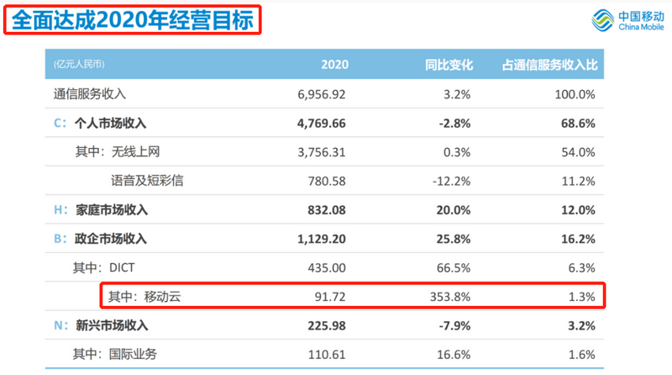Click the 91.72 移动云 revenue cell
672x375 pixels.
coord(331,297)
